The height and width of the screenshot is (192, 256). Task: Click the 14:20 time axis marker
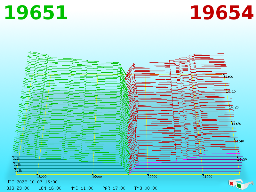coord(234,107)
